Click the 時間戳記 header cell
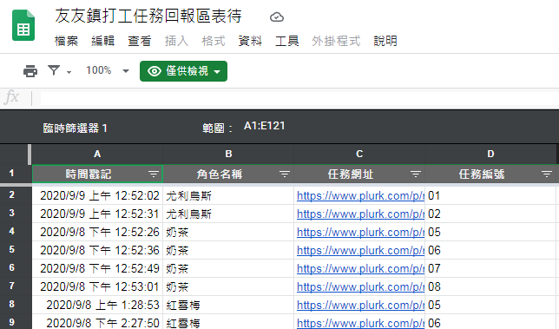The width and height of the screenshot is (559, 329). click(97, 174)
